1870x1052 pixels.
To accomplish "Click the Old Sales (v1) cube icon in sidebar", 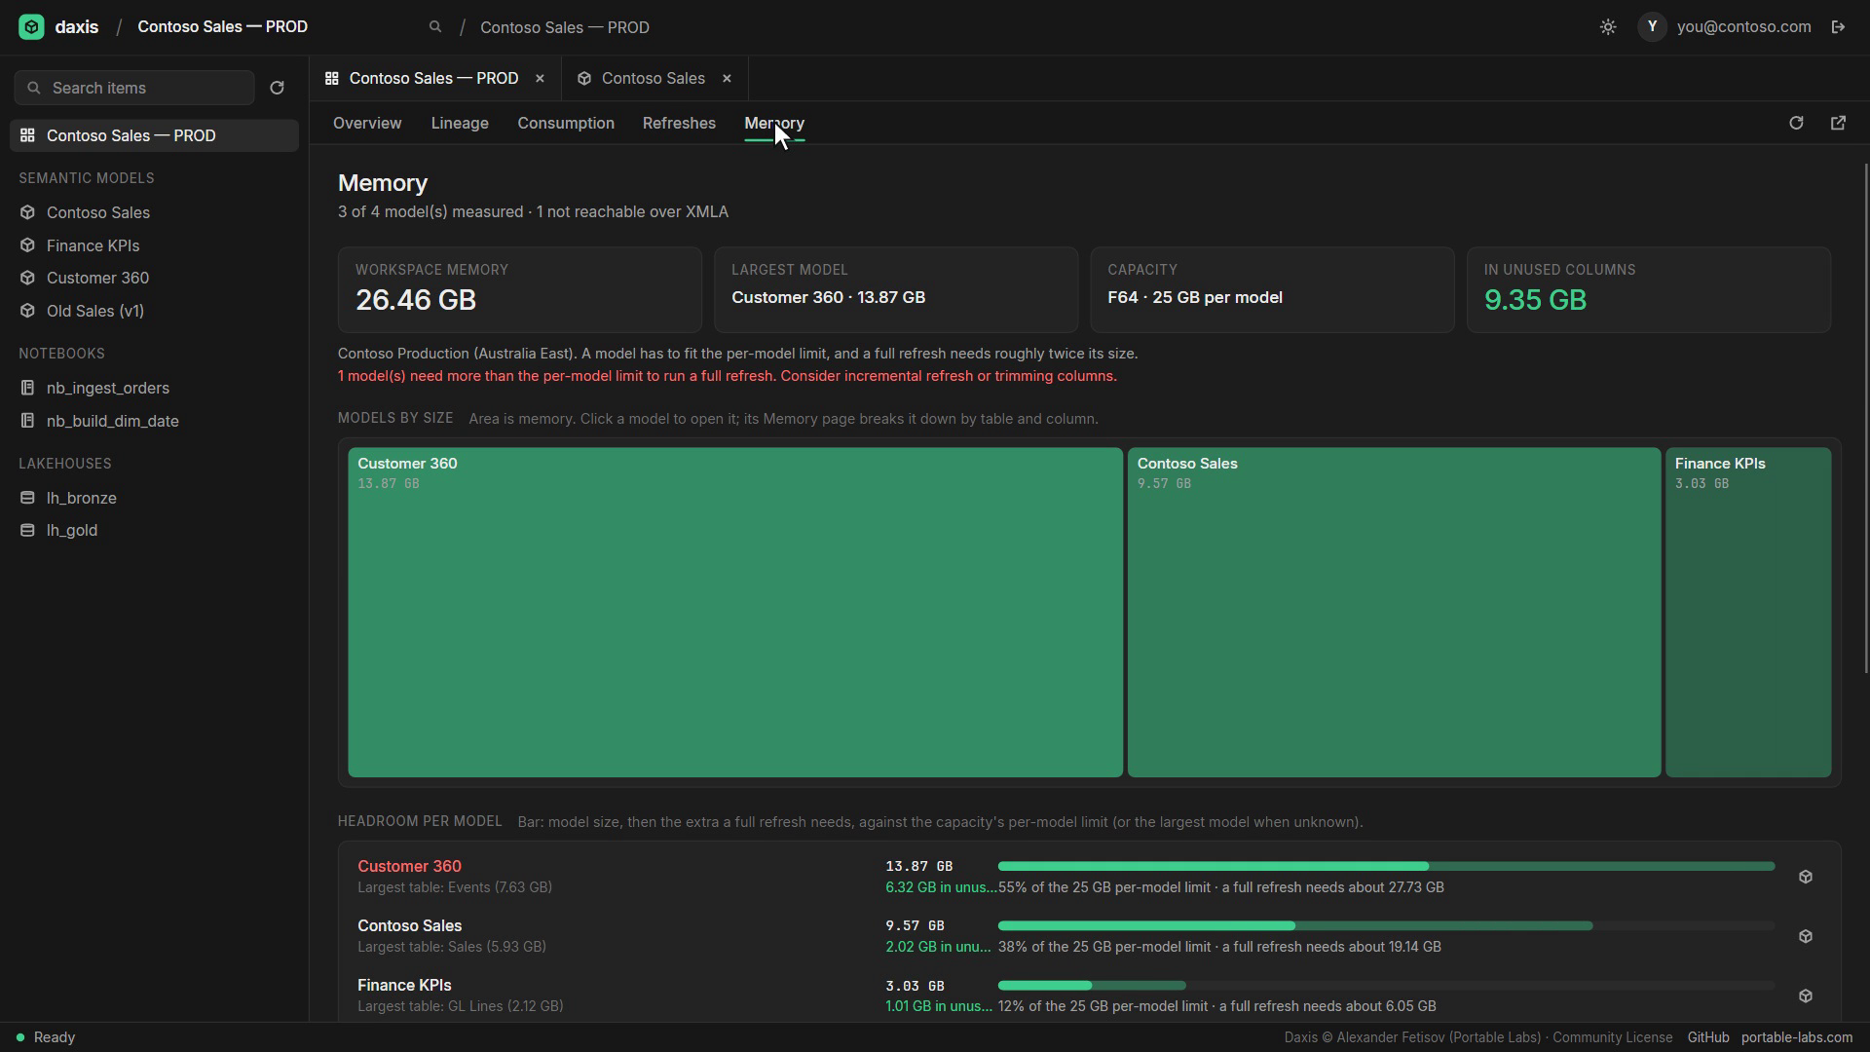I will pyautogui.click(x=27, y=311).
